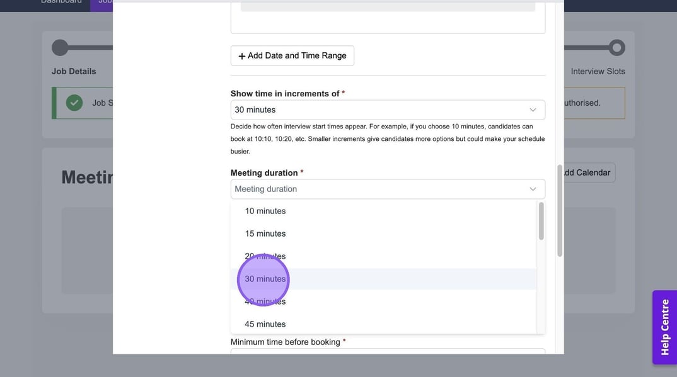Image resolution: width=677 pixels, height=377 pixels.
Task: Pick the 40 minutes duration option
Action: pyautogui.click(x=265, y=301)
